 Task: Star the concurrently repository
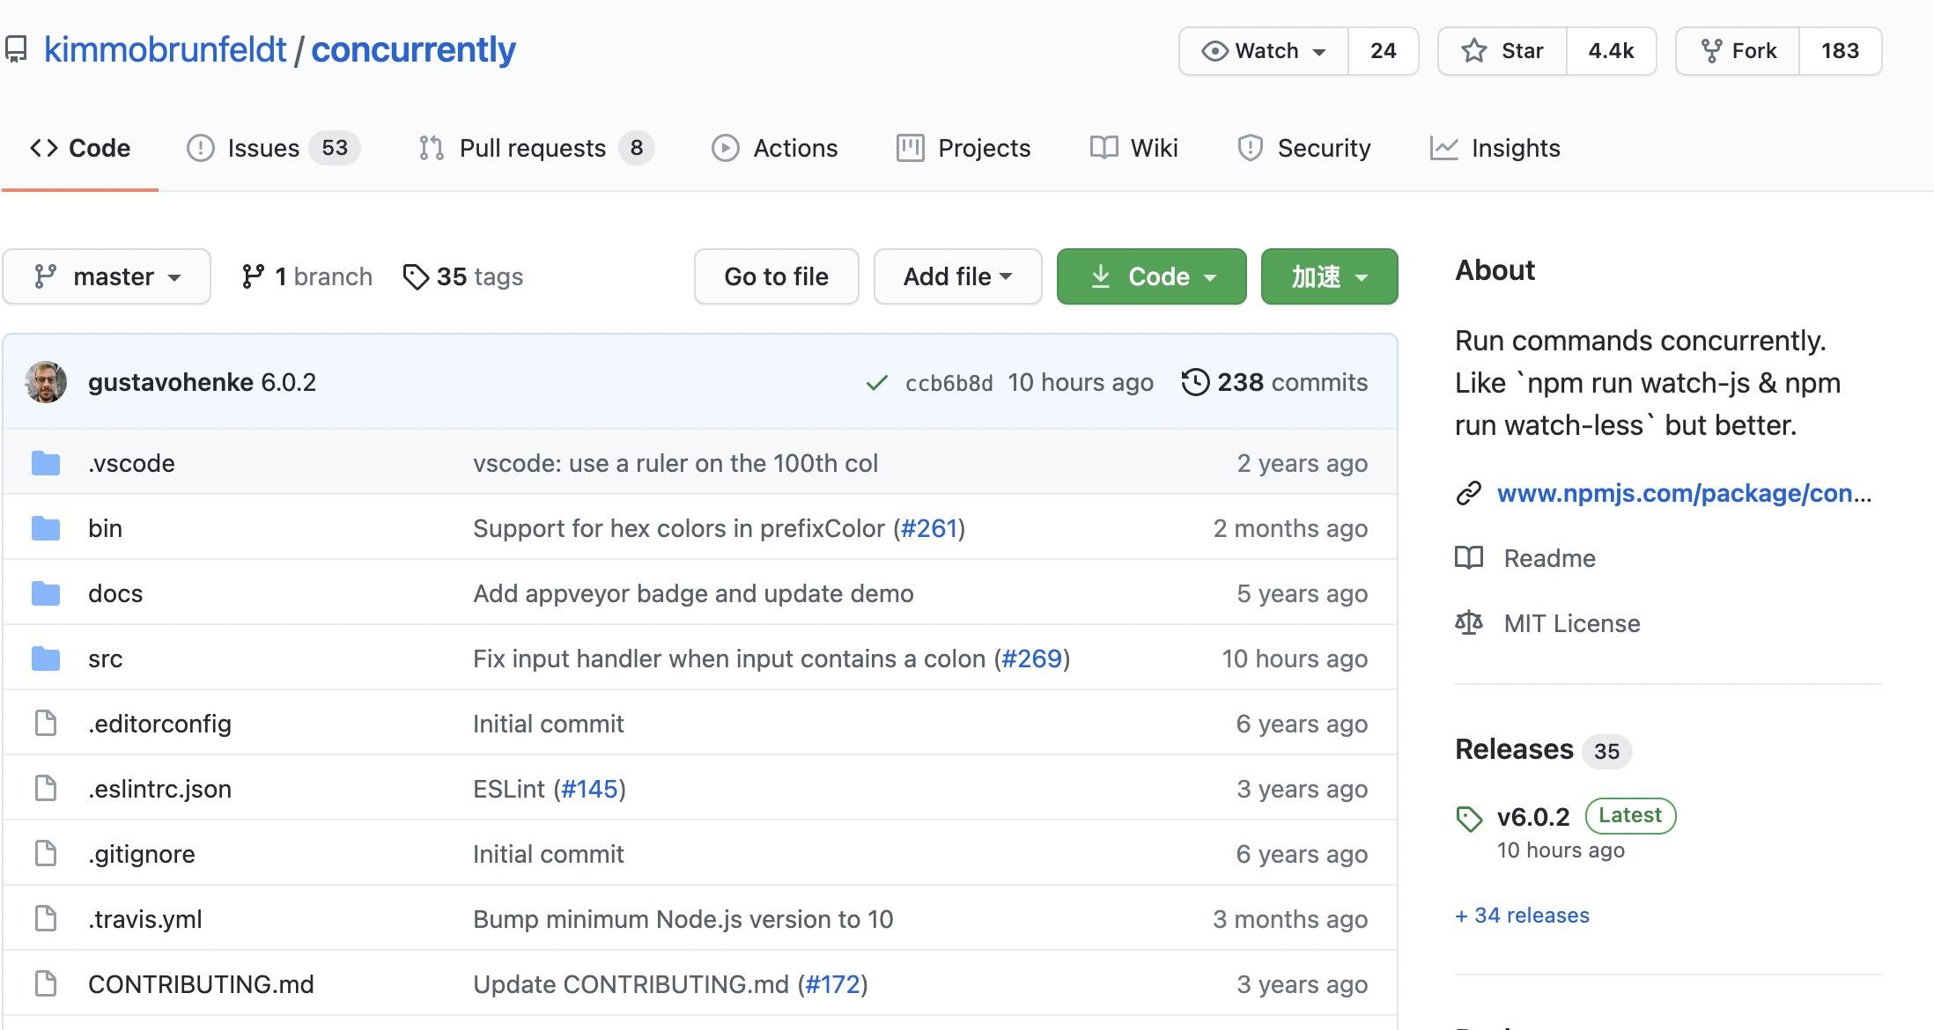pyautogui.click(x=1501, y=50)
